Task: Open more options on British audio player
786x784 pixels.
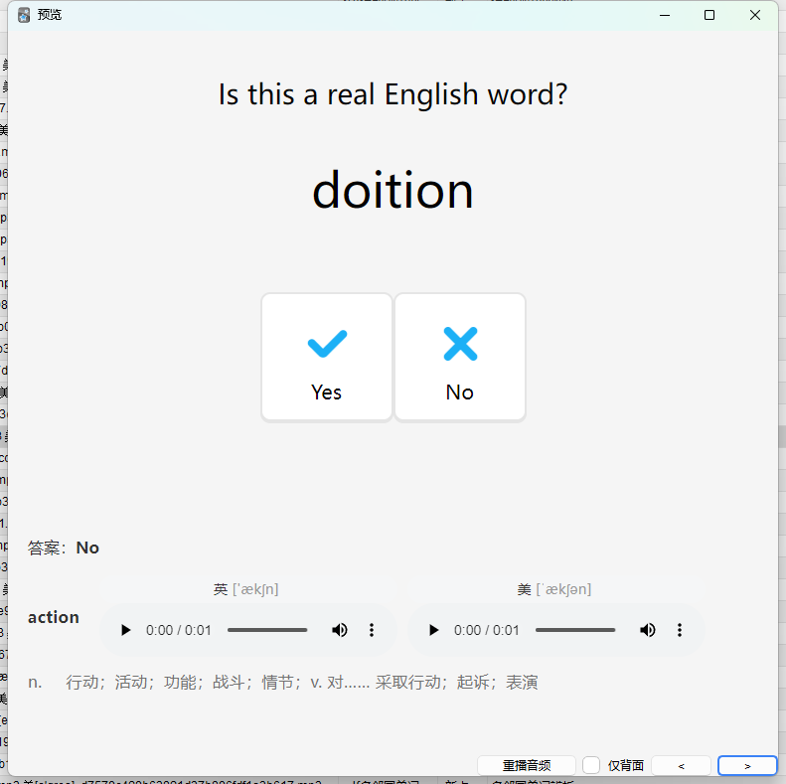Action: pos(372,630)
